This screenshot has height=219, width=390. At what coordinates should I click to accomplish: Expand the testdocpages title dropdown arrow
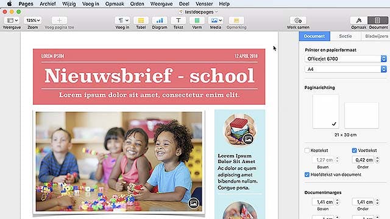click(216, 12)
